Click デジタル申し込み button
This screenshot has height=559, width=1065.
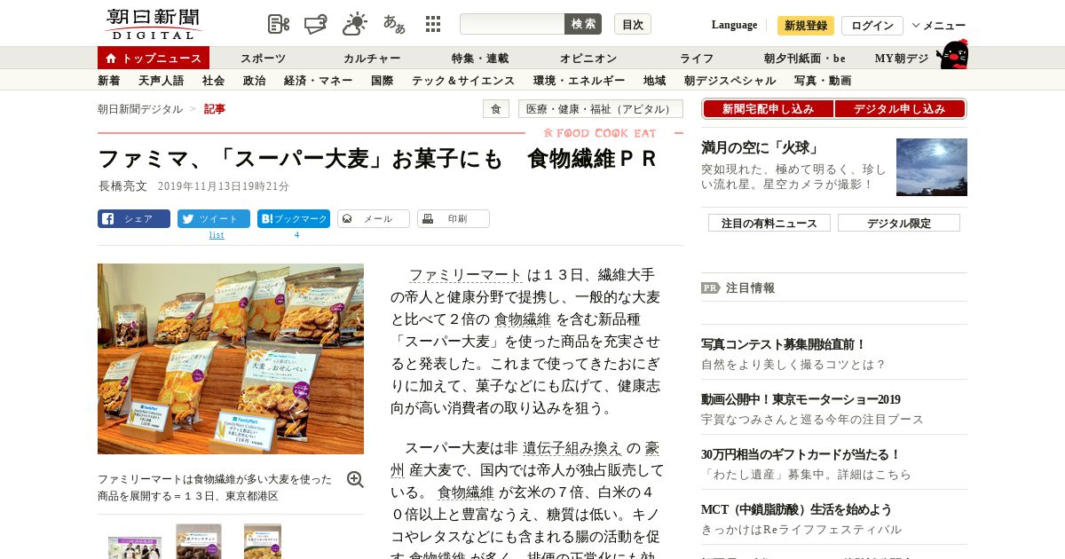pyautogui.click(x=899, y=108)
